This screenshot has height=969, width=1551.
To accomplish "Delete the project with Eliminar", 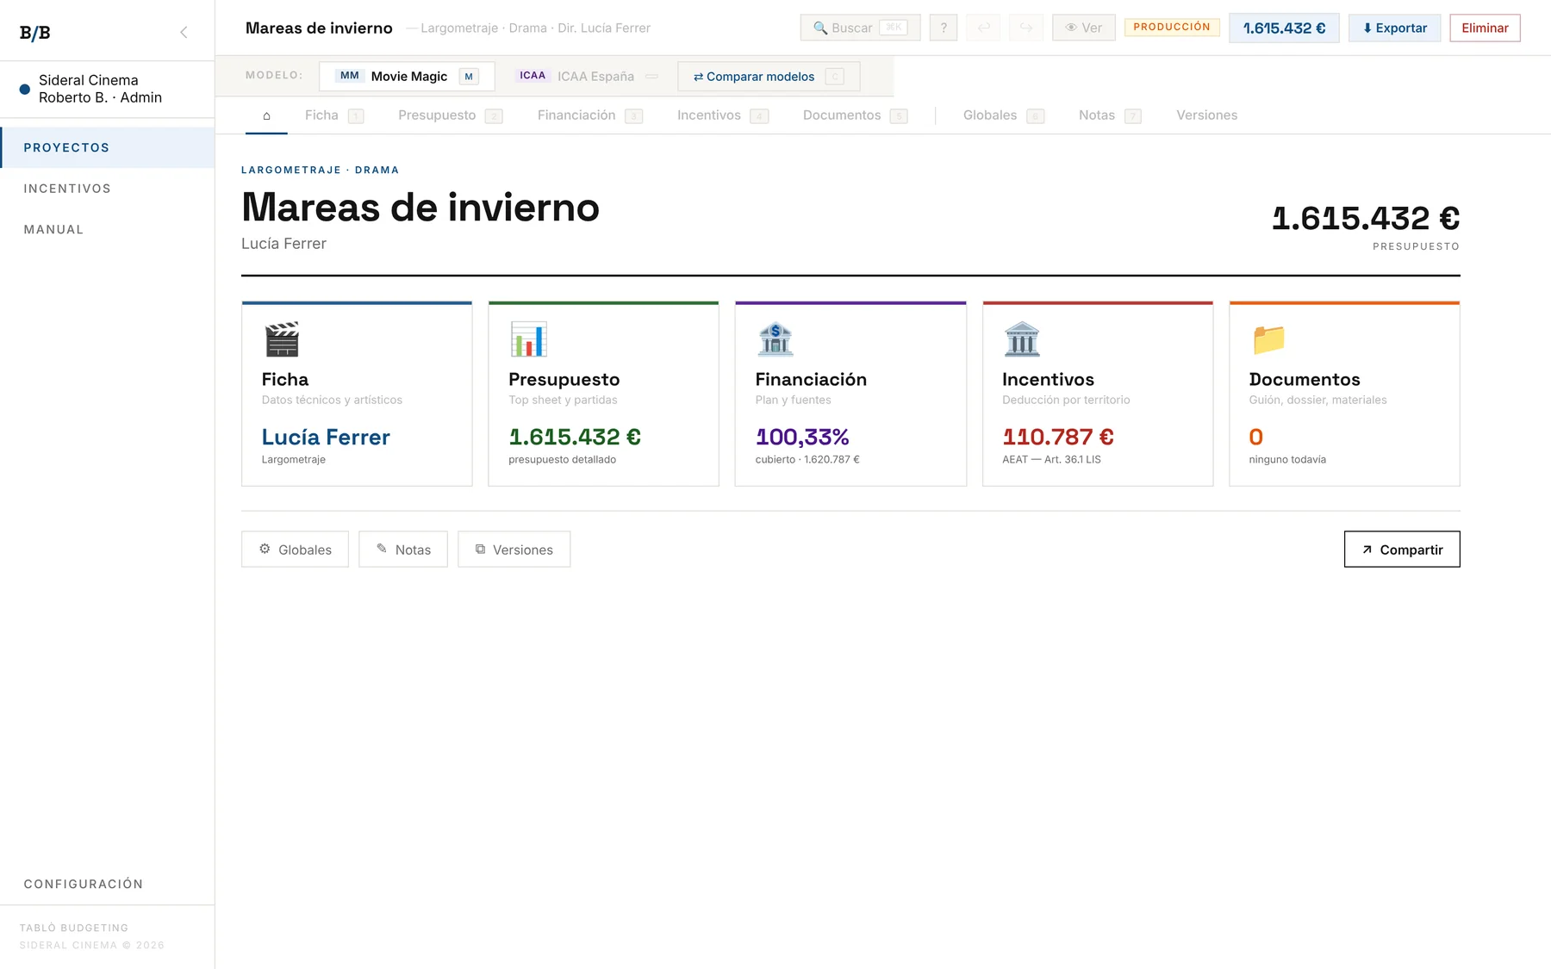I will (1485, 28).
